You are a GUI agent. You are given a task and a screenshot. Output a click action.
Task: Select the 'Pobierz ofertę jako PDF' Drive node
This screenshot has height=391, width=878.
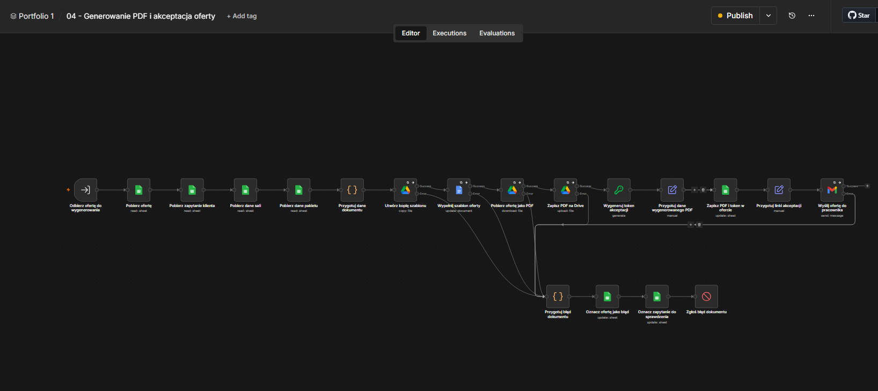tap(513, 190)
